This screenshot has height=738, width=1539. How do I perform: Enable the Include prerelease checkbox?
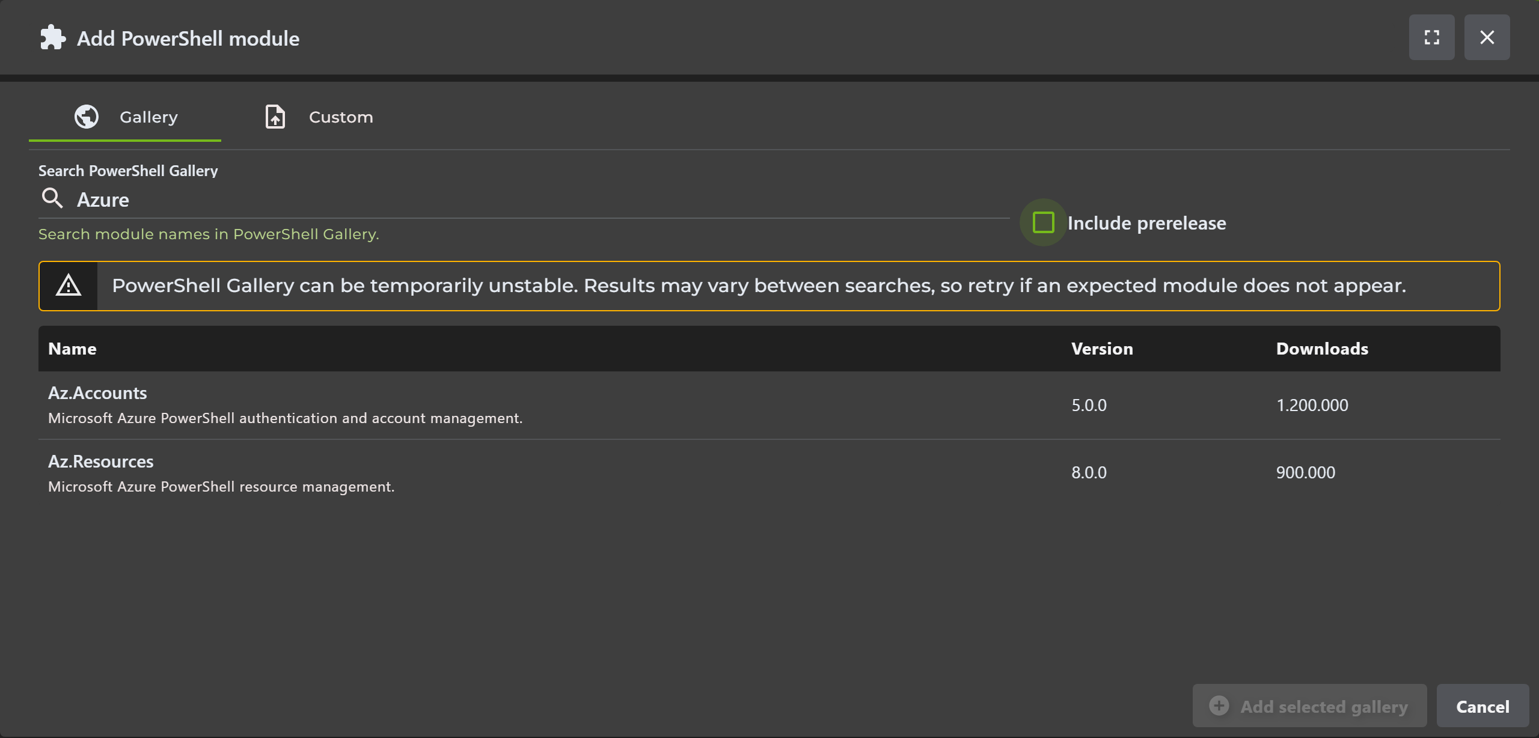tap(1043, 222)
